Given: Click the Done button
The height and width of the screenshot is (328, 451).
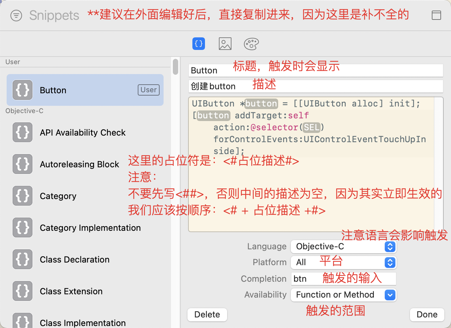Looking at the screenshot, I should point(427,314).
